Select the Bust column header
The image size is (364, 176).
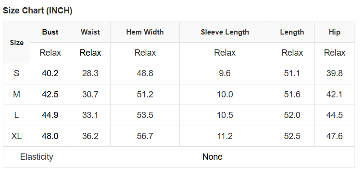pos(50,32)
